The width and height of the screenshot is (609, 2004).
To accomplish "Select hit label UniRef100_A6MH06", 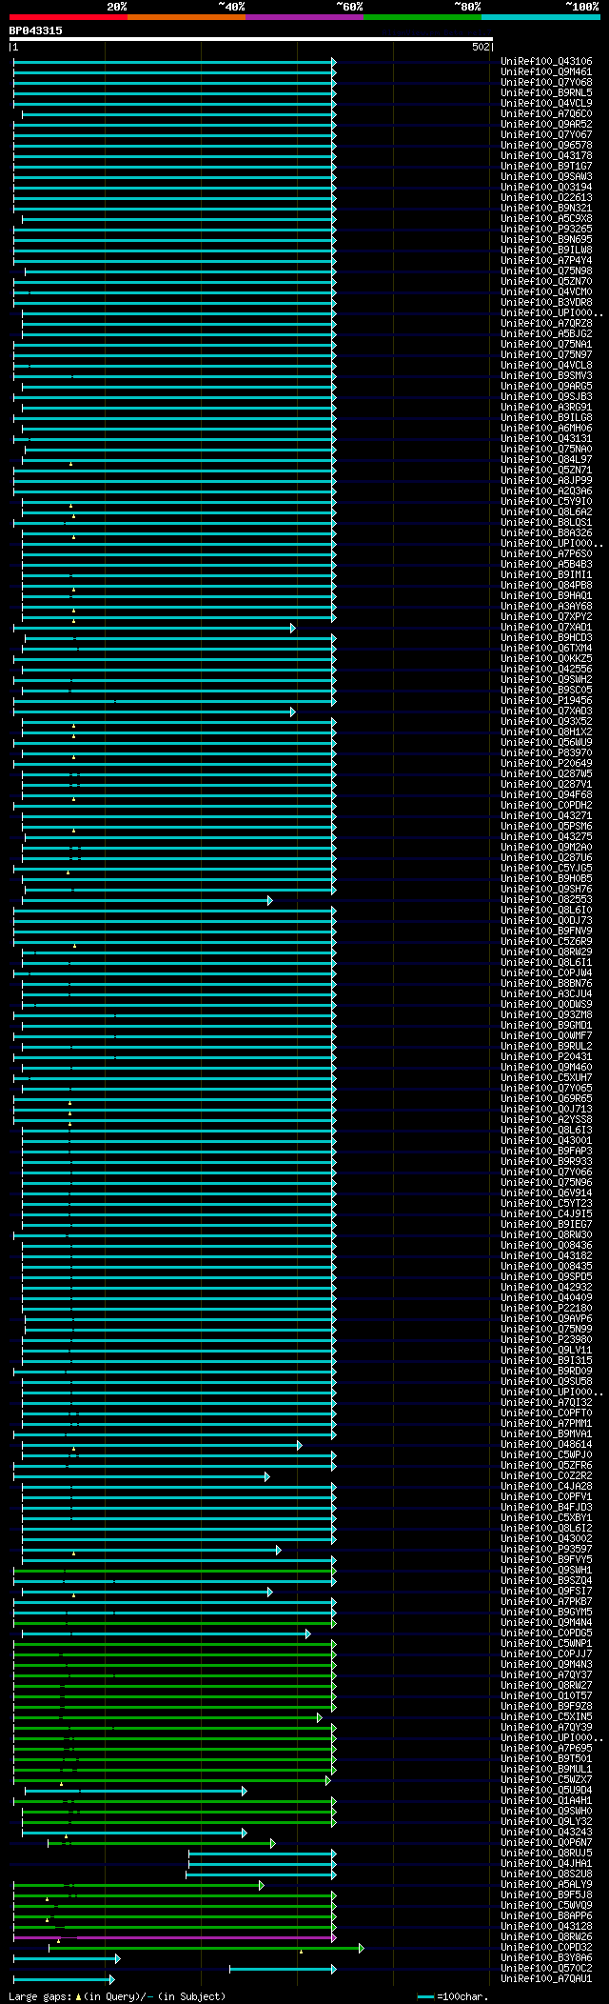I will point(546,429).
